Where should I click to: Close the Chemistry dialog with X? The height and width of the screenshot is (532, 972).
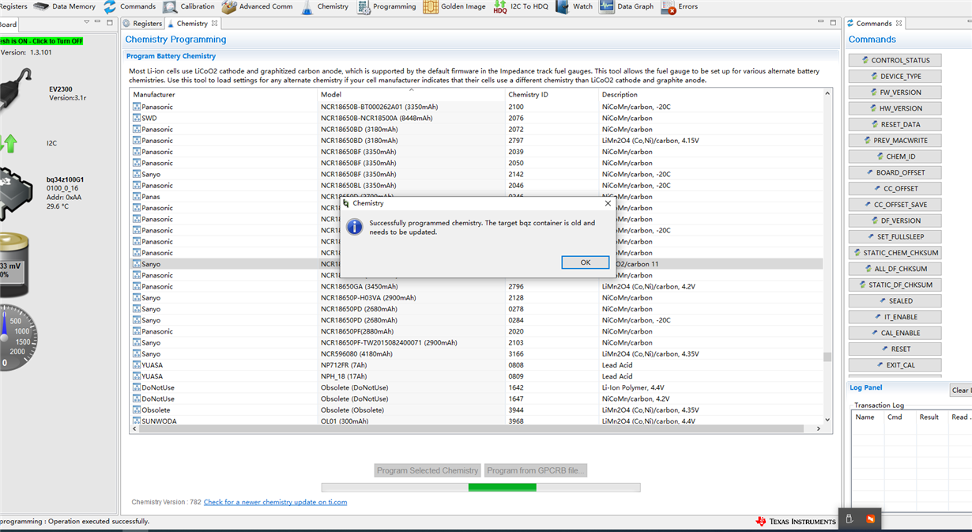(x=608, y=203)
